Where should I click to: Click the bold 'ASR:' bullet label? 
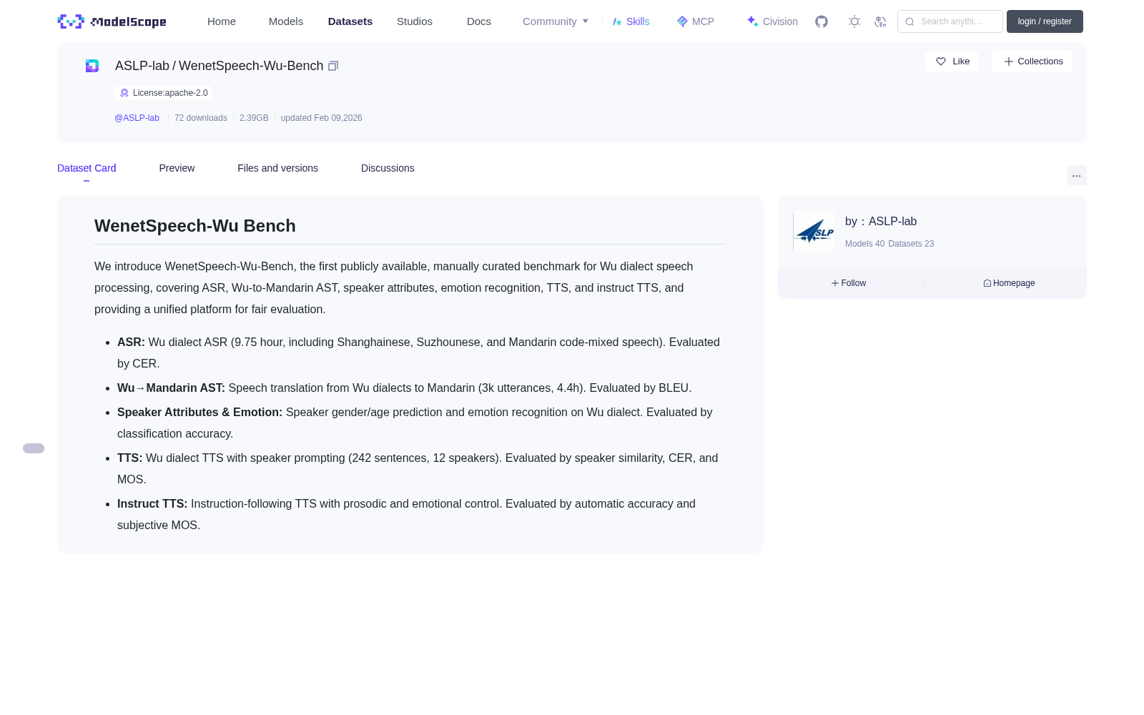point(131,342)
